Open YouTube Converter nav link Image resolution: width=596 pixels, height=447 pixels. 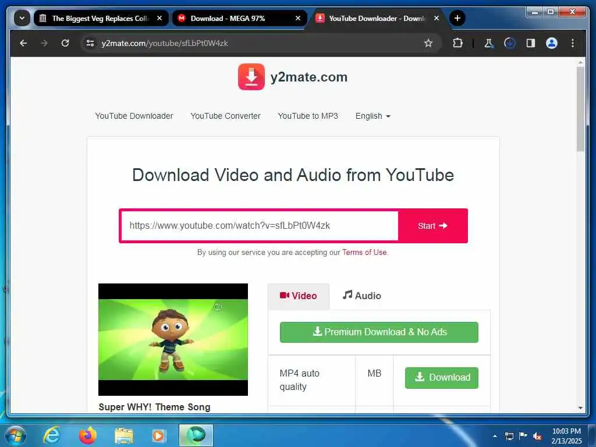coord(225,116)
